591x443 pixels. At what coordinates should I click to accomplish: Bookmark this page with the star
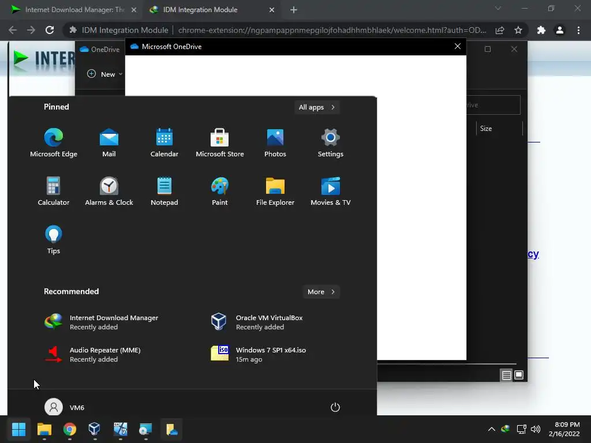pos(518,30)
